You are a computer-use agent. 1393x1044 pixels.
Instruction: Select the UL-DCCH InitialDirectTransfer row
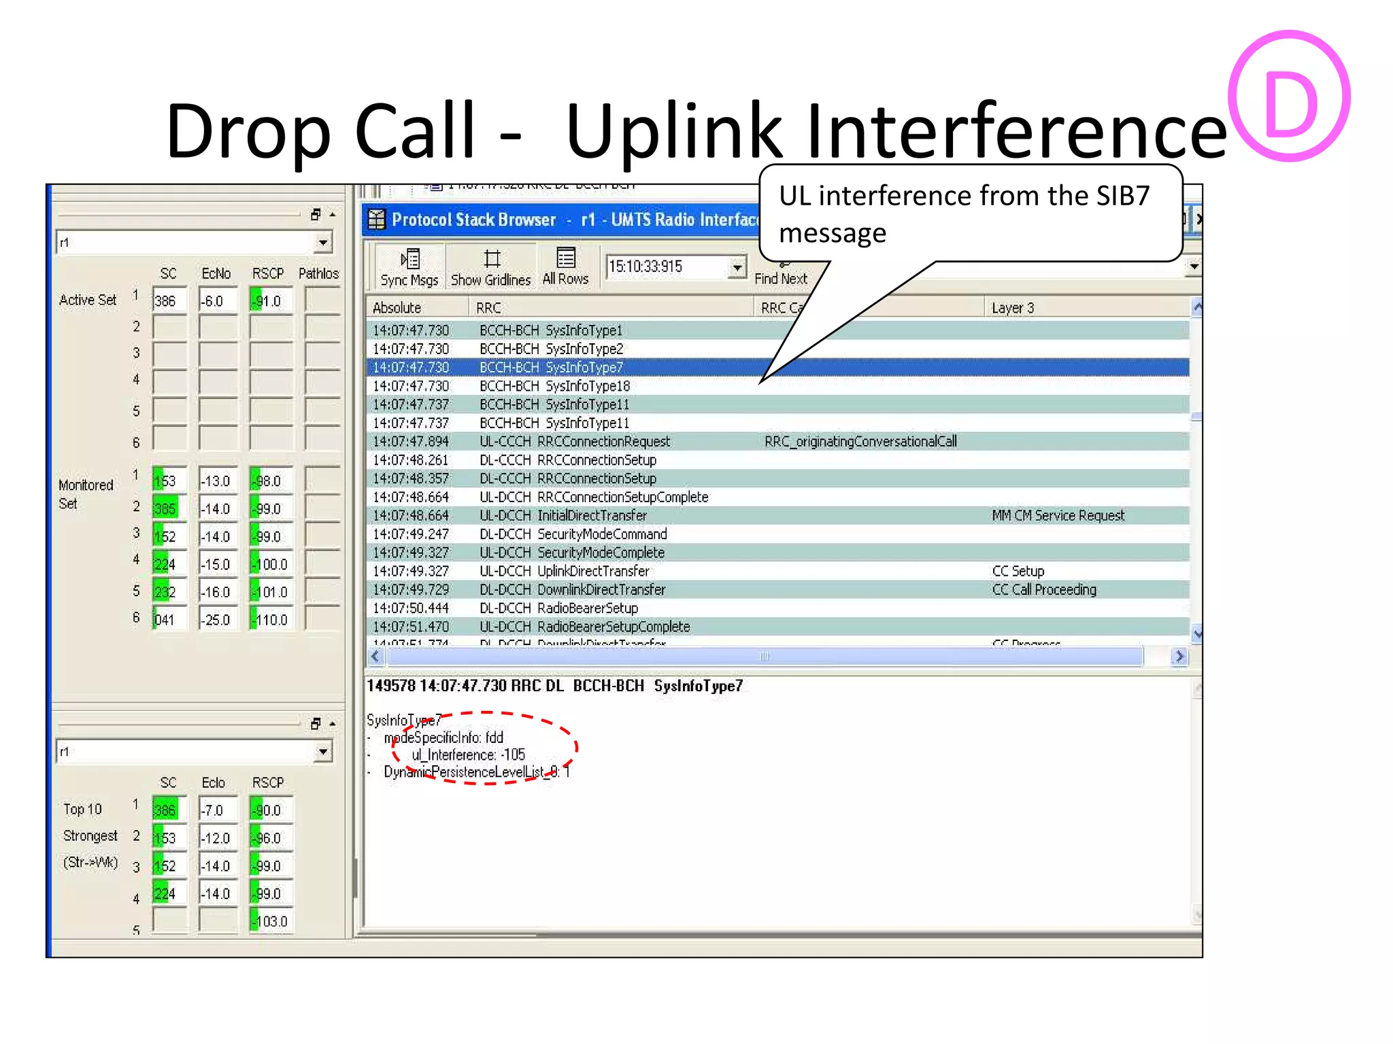778,515
